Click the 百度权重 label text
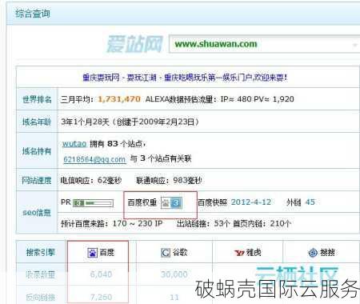 coord(142,202)
